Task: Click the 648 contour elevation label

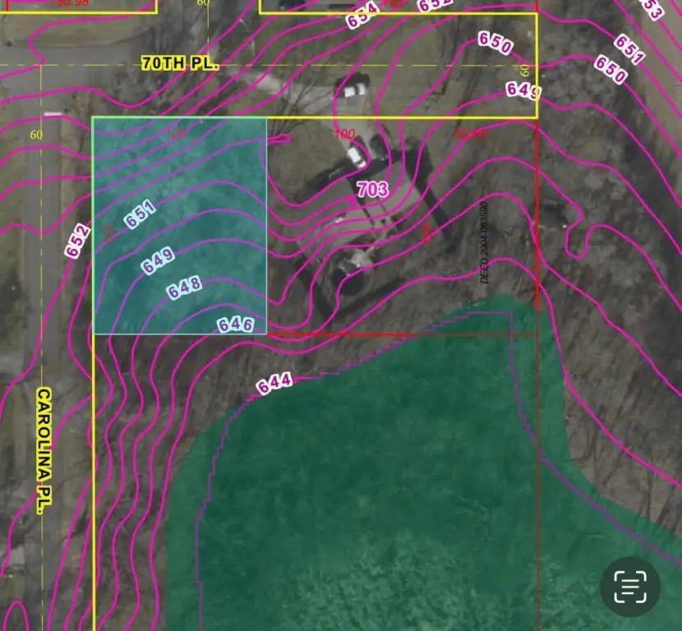Action: (x=184, y=288)
